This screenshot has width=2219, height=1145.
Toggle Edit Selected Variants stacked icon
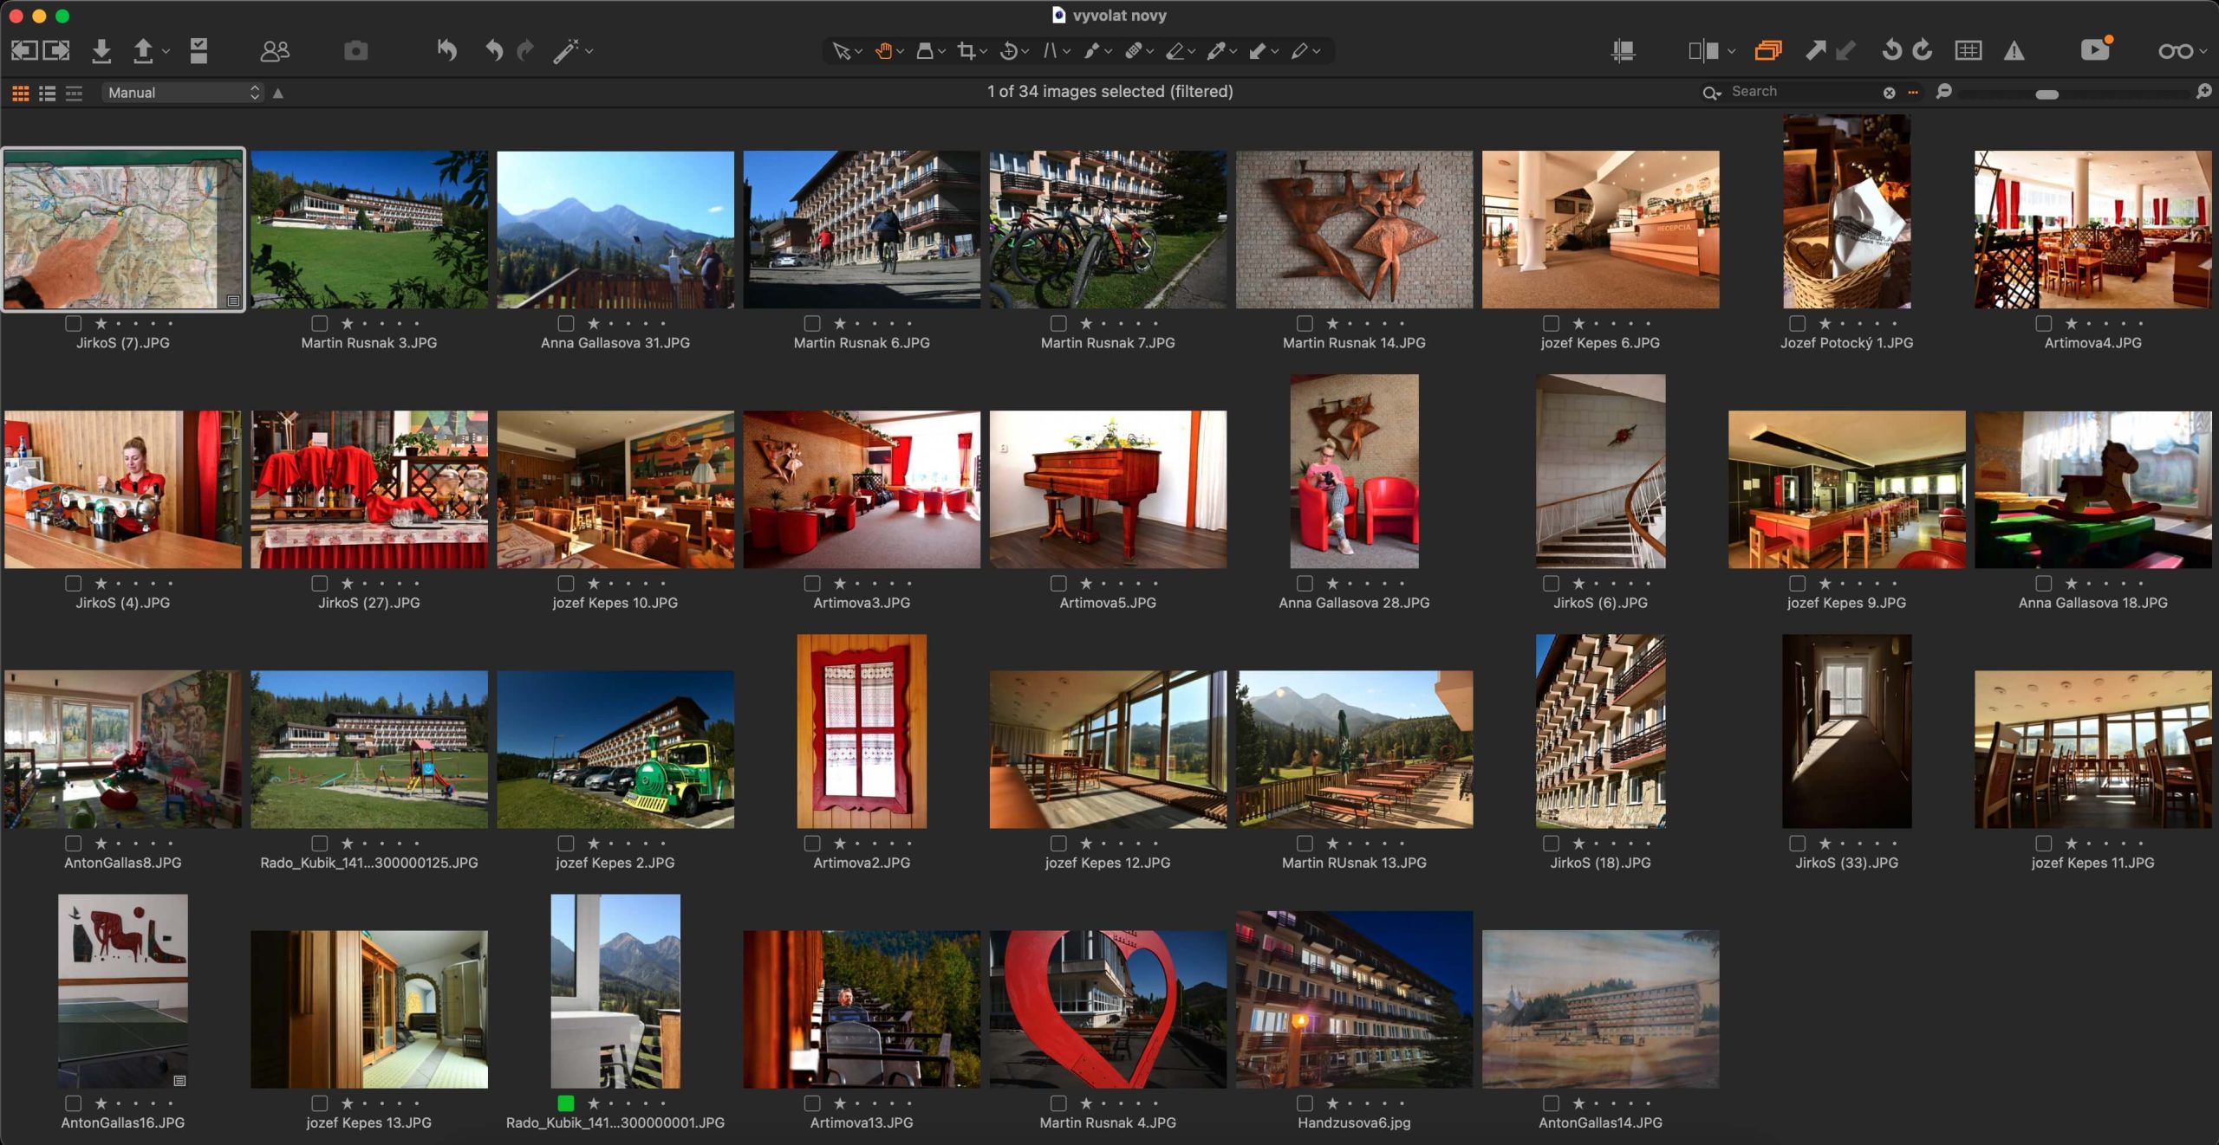pyautogui.click(x=1768, y=51)
